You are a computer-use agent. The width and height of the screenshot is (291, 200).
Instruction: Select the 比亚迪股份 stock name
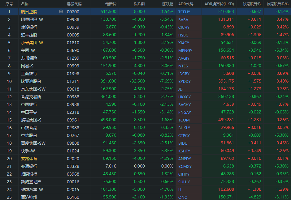coord(31,81)
